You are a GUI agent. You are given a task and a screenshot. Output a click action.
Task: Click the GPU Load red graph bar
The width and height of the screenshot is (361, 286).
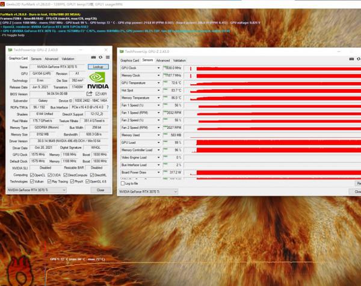click(x=277, y=142)
